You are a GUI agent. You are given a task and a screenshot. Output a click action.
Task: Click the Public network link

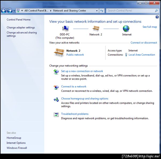(x=75, y=55)
